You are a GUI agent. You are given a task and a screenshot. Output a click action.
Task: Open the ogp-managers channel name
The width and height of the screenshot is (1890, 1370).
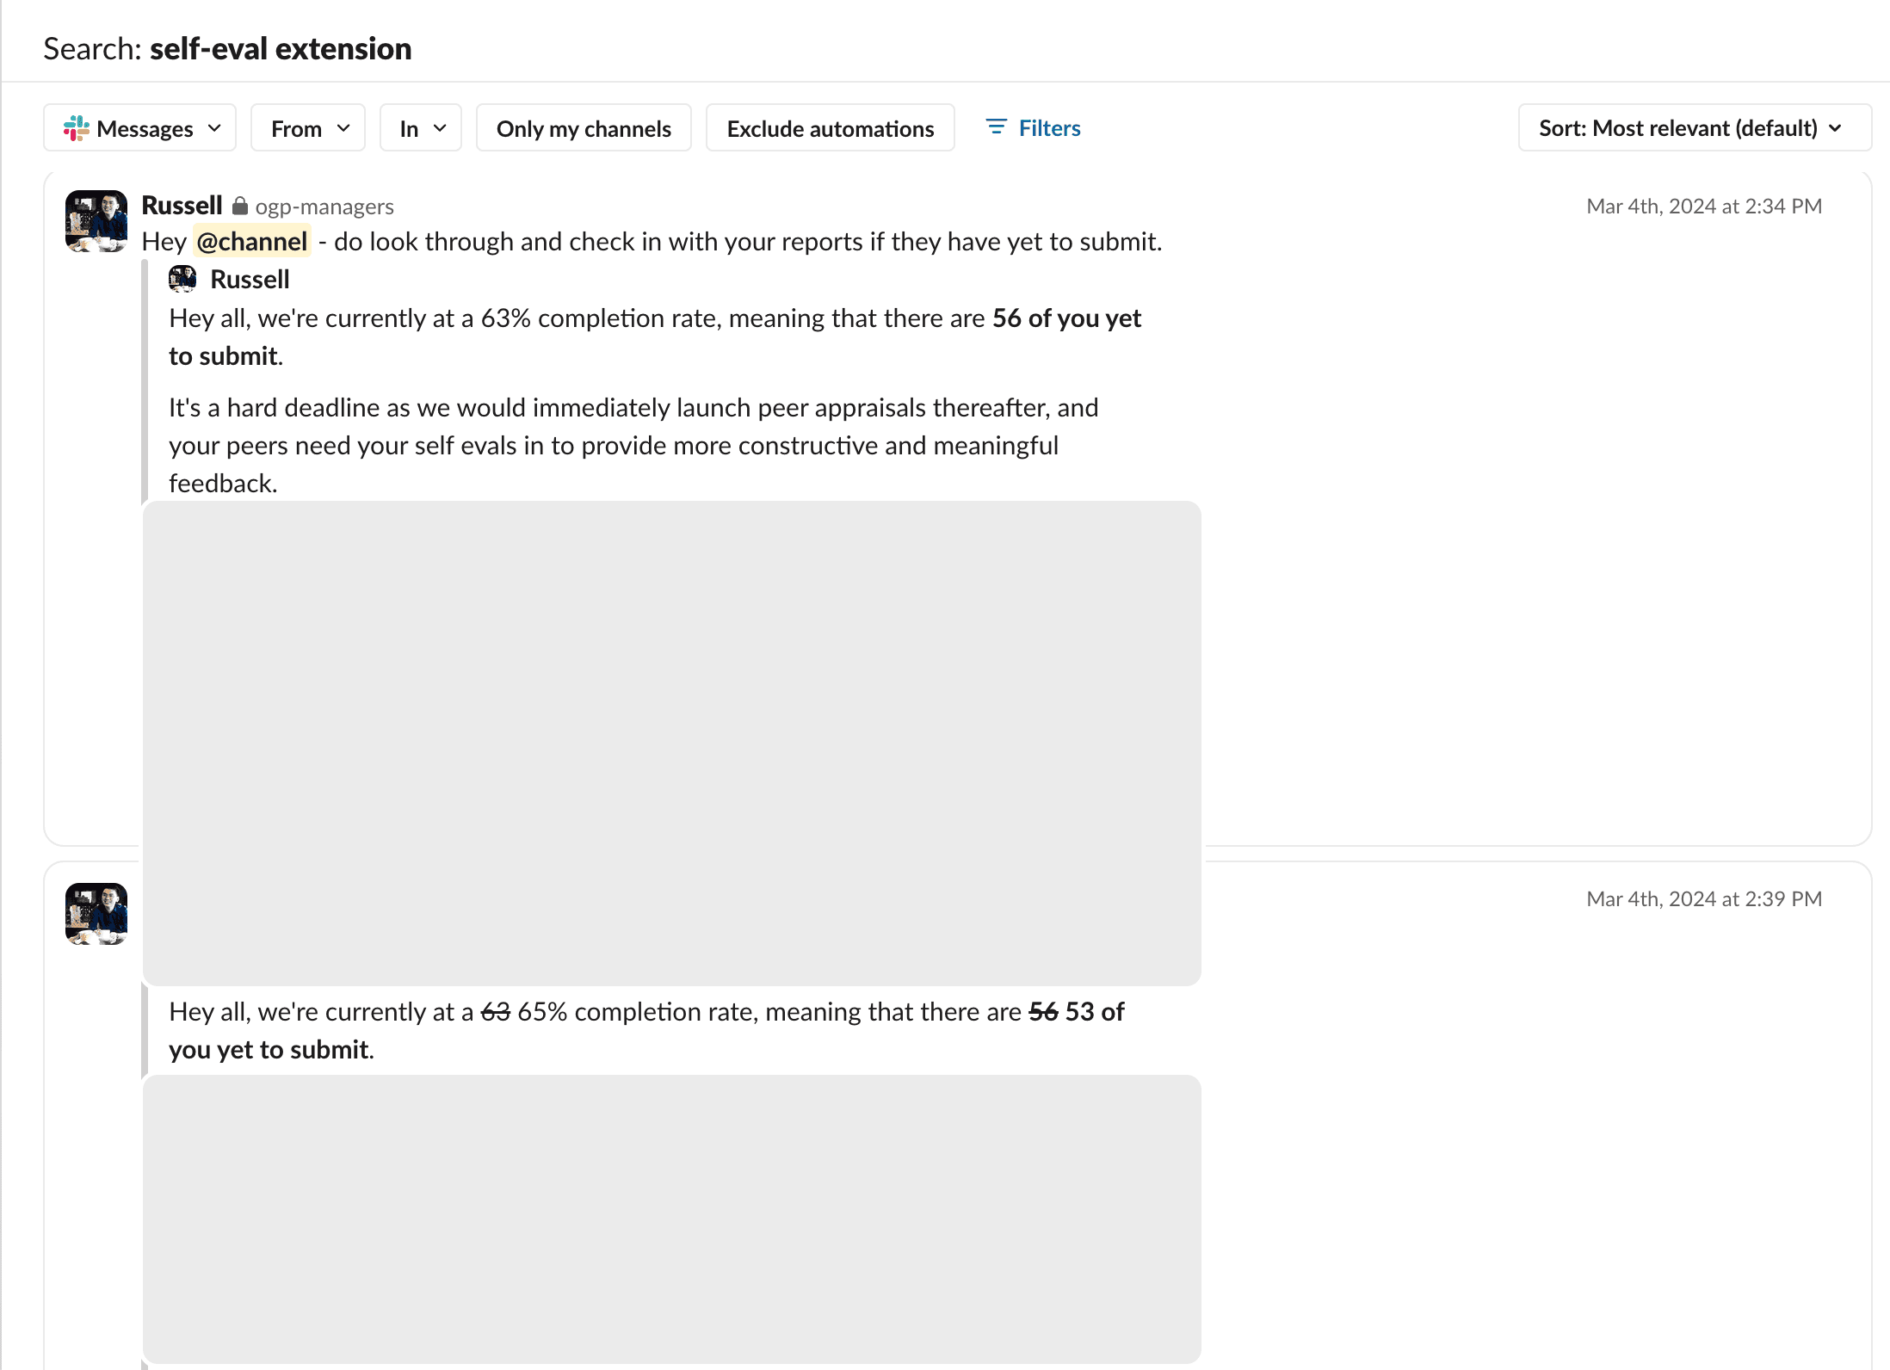pos(324,207)
